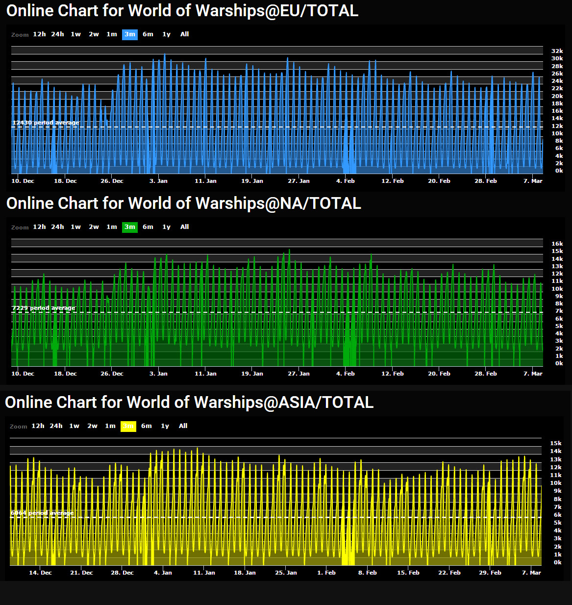Choose 6m zoom for EU chart
Screen dimensions: 572x605
(148, 34)
